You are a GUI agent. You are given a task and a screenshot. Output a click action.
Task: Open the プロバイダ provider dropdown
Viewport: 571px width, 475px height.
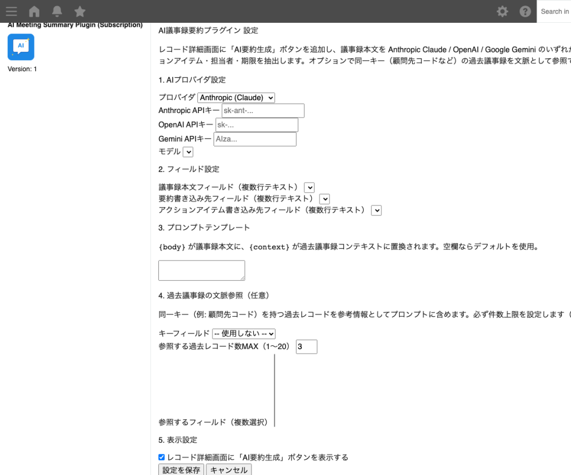[x=236, y=97]
